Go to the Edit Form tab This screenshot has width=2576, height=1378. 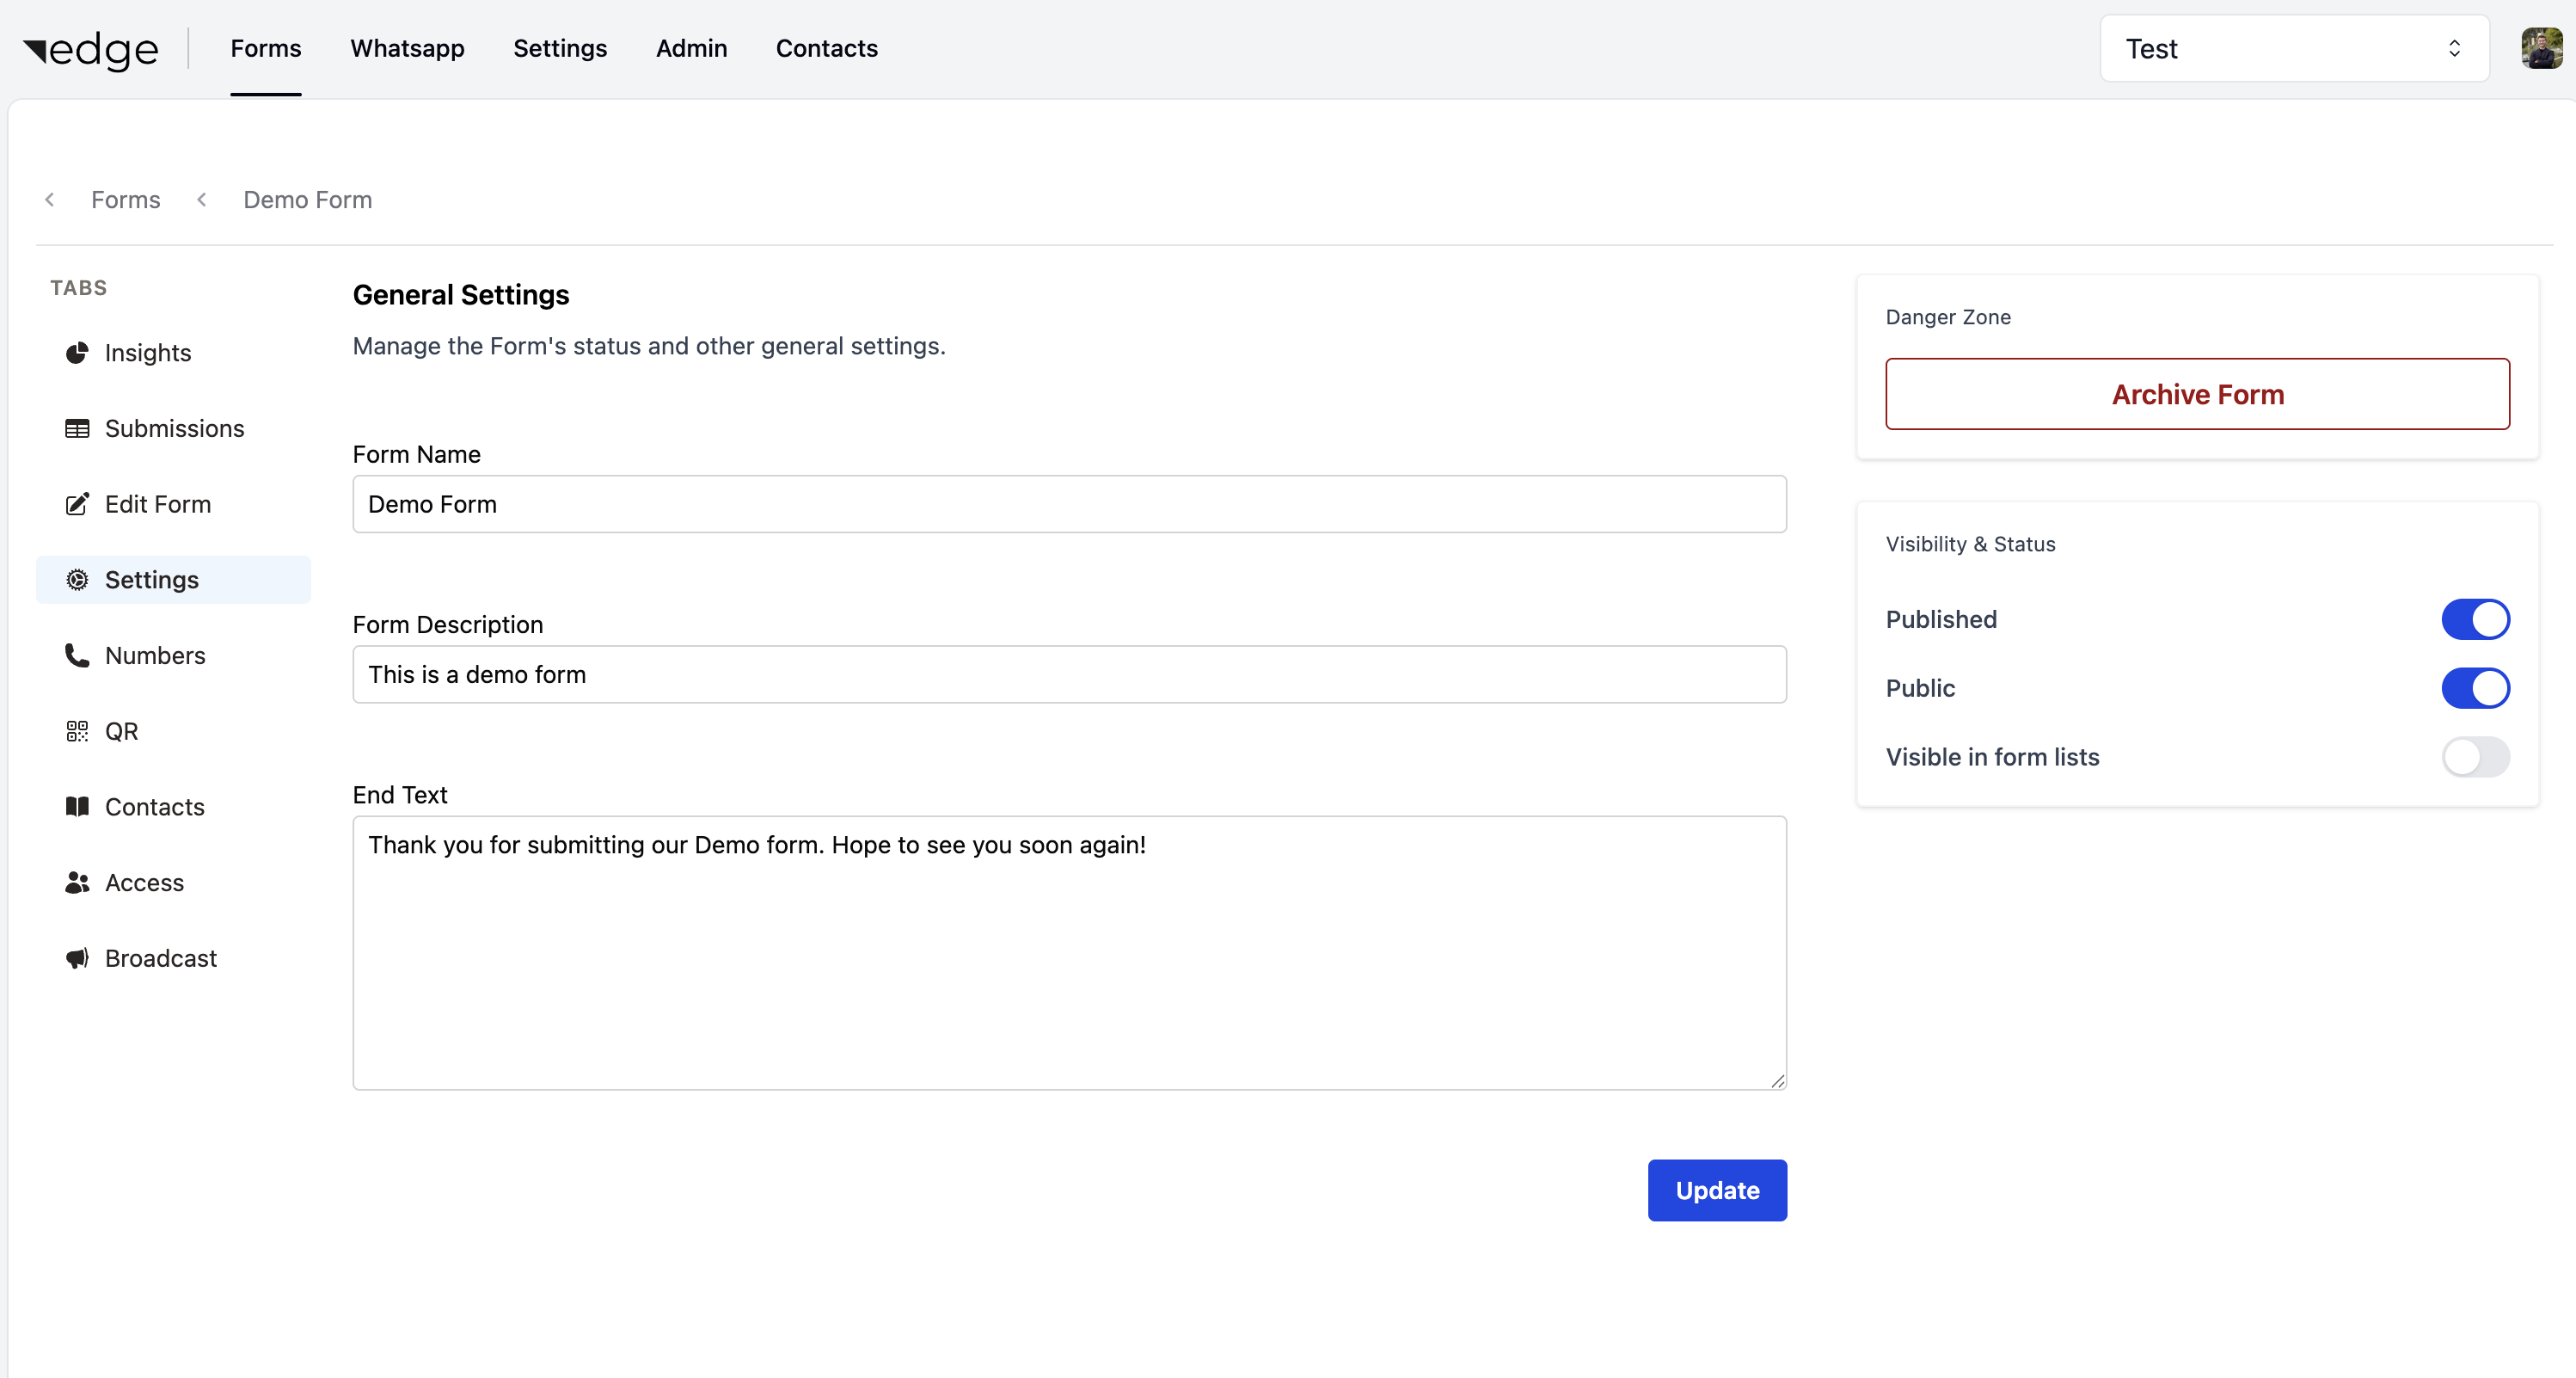tap(173, 504)
